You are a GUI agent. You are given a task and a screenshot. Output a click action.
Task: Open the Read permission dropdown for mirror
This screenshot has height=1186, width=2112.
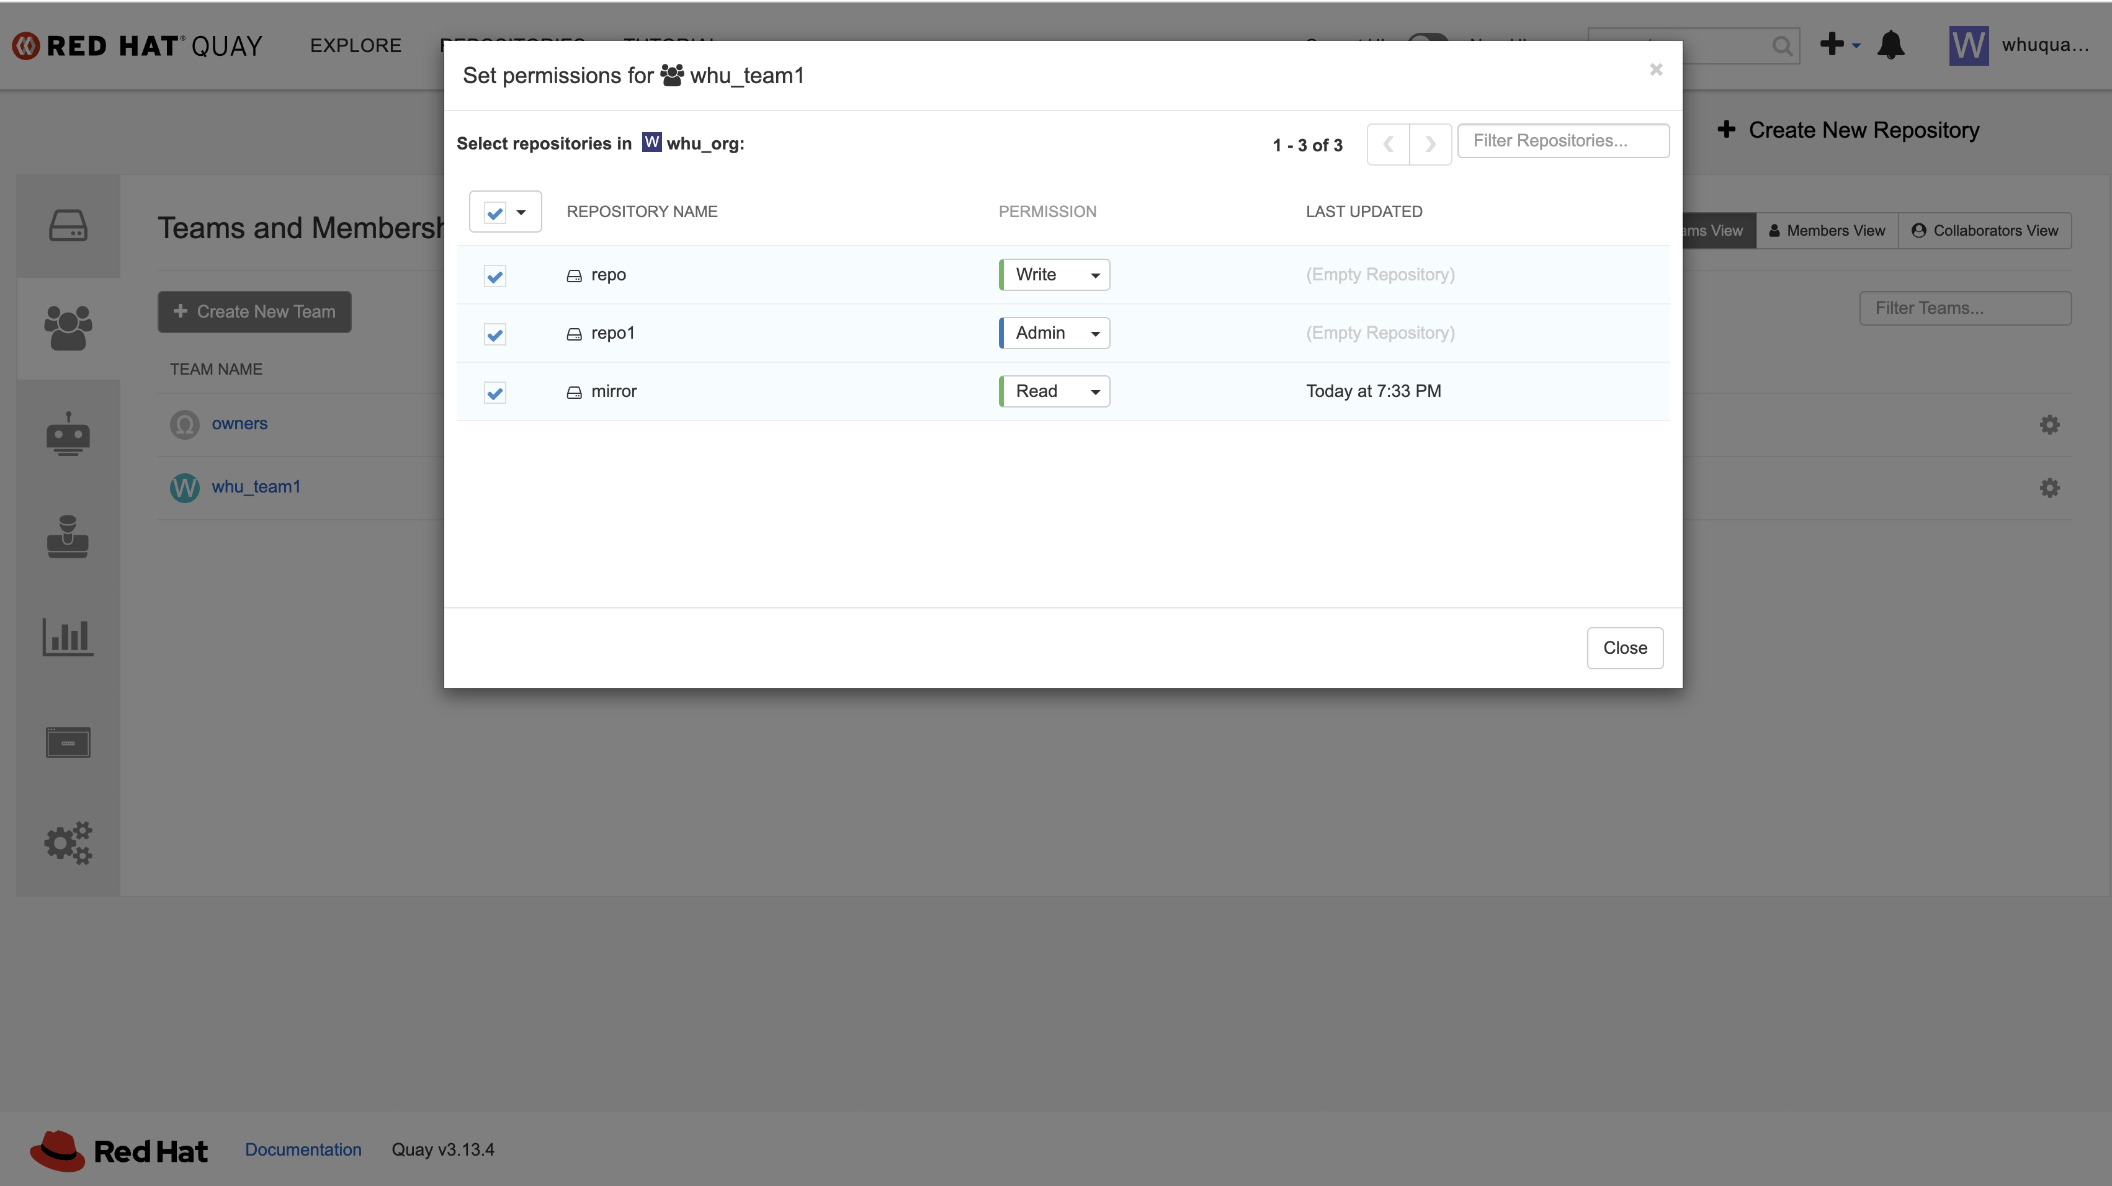click(1055, 391)
